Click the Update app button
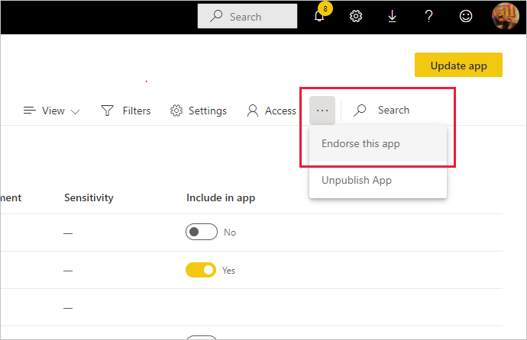Viewport: 527px width, 340px height. (458, 66)
